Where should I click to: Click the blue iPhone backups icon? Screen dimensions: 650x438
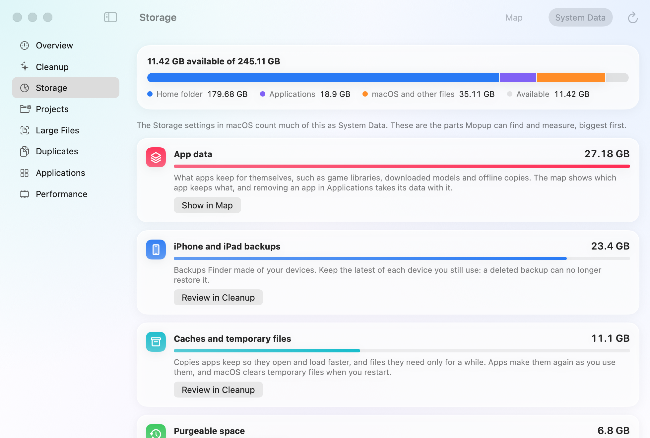[156, 250]
